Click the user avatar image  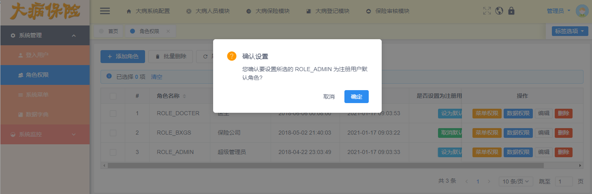[582, 11]
